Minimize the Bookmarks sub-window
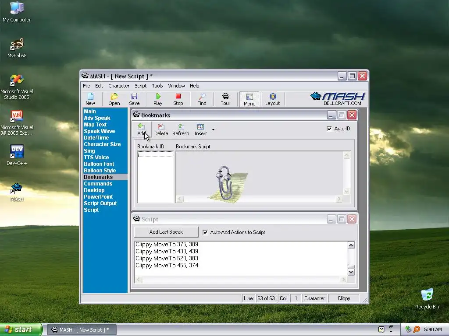The width and height of the screenshot is (449, 336). 331,115
